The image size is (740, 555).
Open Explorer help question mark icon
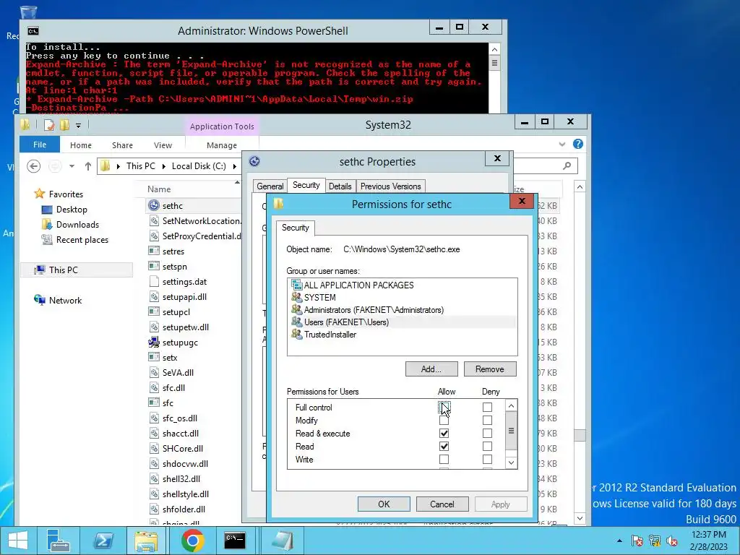577,144
